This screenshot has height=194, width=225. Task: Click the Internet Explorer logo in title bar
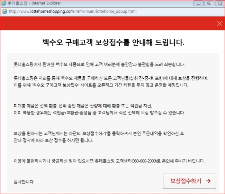click(3, 3)
